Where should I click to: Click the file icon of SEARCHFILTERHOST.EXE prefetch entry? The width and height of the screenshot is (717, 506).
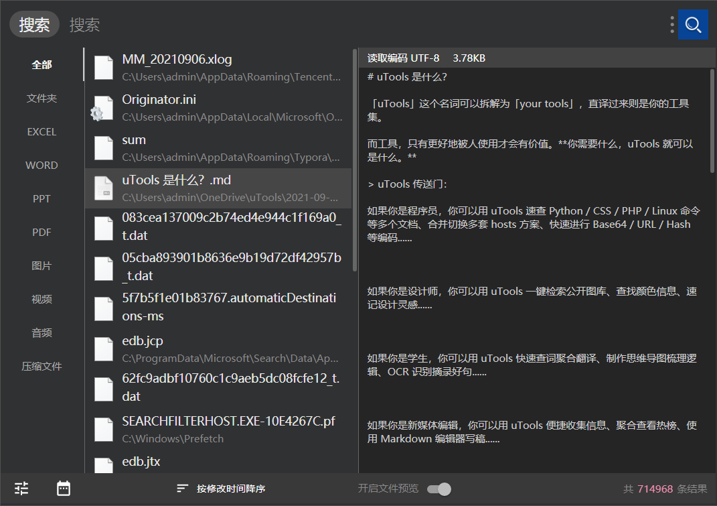click(103, 429)
